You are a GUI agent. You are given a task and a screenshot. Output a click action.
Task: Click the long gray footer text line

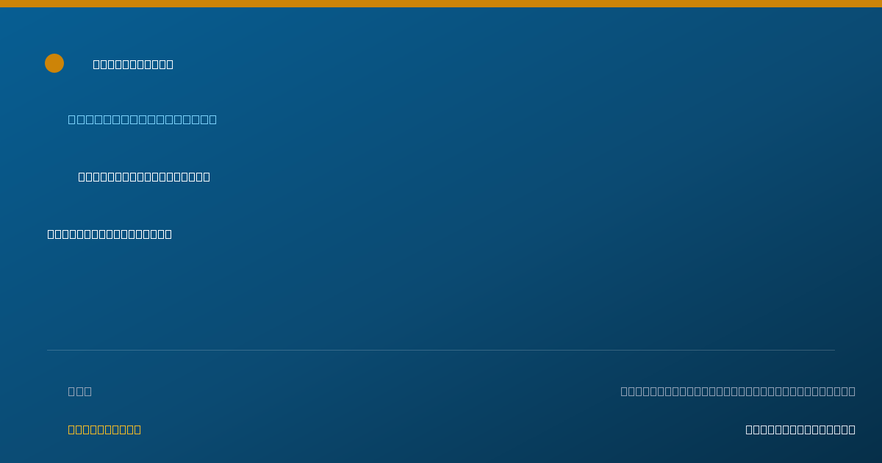[x=738, y=391]
